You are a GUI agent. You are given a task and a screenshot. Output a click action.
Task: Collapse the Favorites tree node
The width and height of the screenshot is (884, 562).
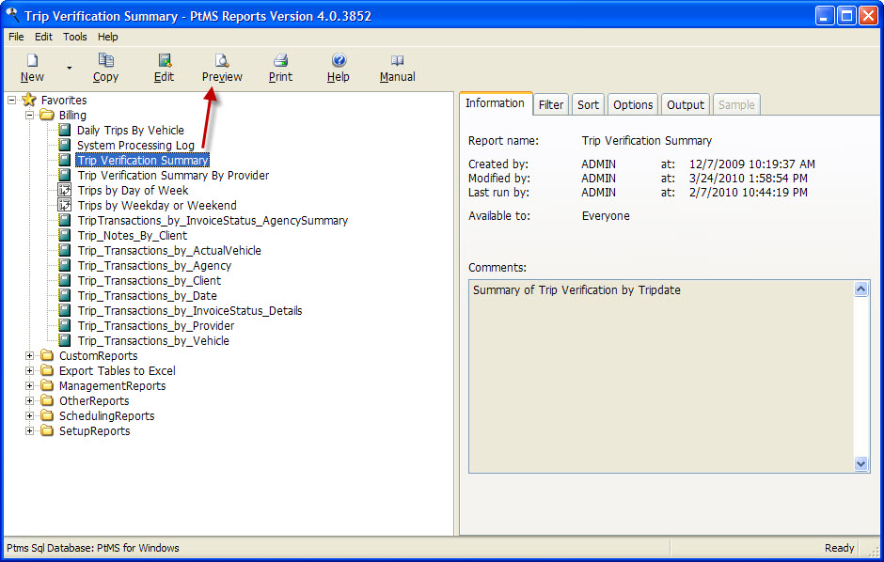click(12, 101)
